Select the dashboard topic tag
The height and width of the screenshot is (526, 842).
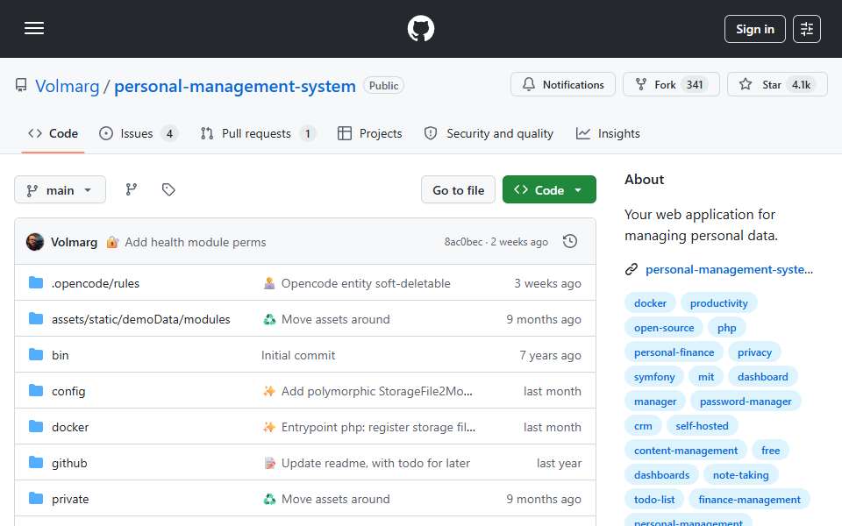(x=762, y=377)
